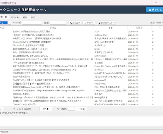Click the author cell rushyhirosan

pos(100,56)
